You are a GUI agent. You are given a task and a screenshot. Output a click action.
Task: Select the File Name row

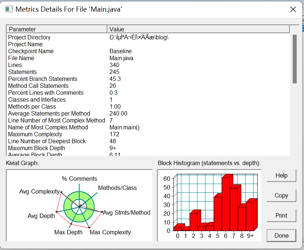pos(149,58)
